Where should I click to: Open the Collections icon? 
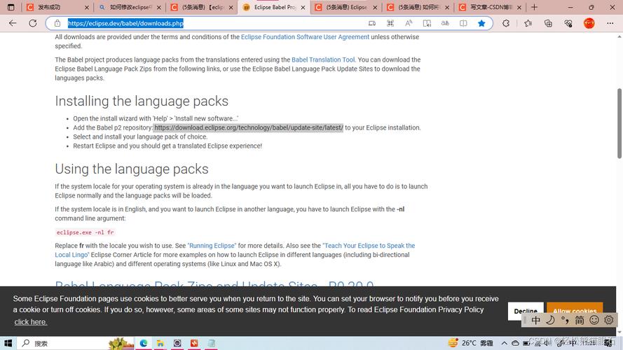548,23
